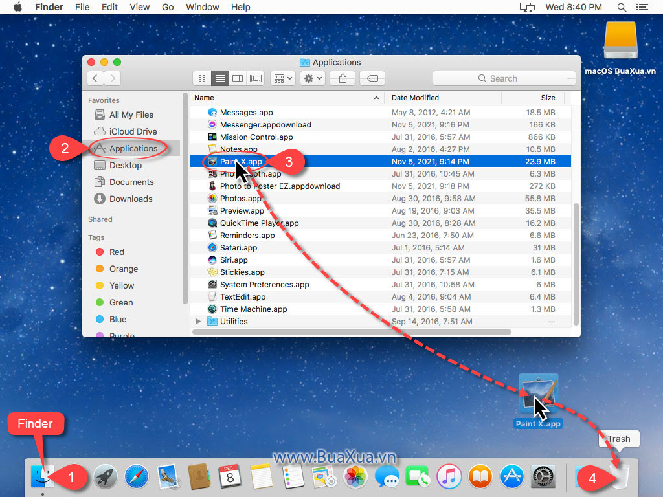Image resolution: width=663 pixels, height=497 pixels.
Task: Open App Store from the Dock
Action: click(511, 476)
